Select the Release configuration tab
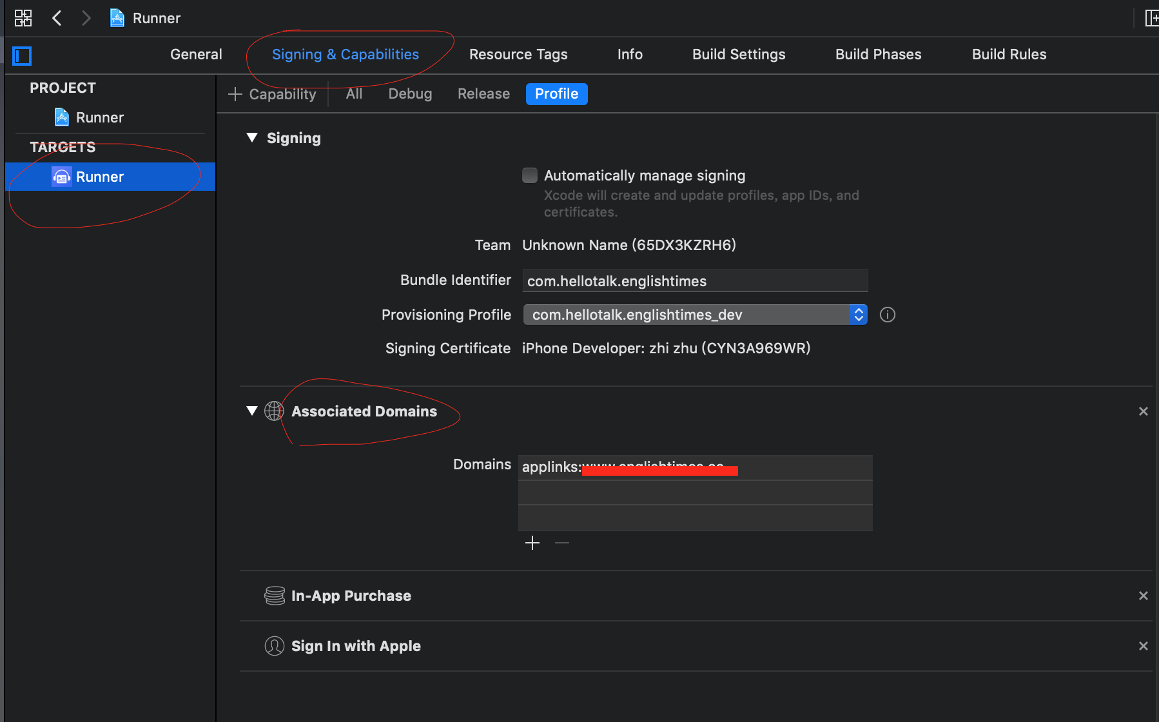The image size is (1159, 722). pos(483,93)
